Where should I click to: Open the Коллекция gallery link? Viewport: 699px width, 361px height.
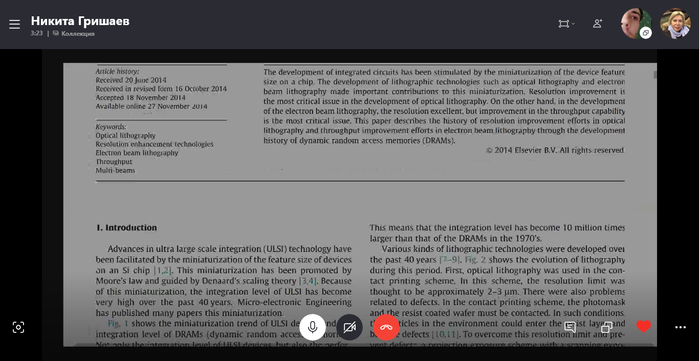tap(77, 34)
